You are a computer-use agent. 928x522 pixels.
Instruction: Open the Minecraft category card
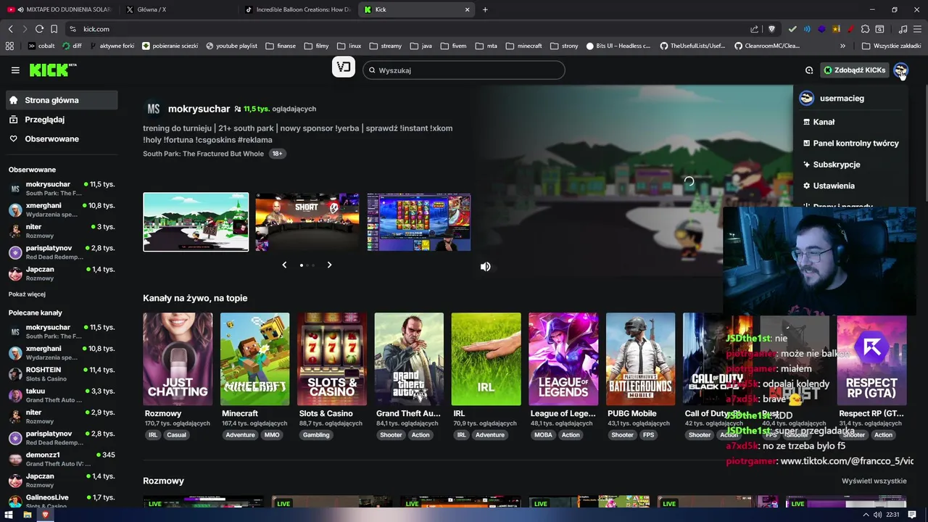point(254,359)
